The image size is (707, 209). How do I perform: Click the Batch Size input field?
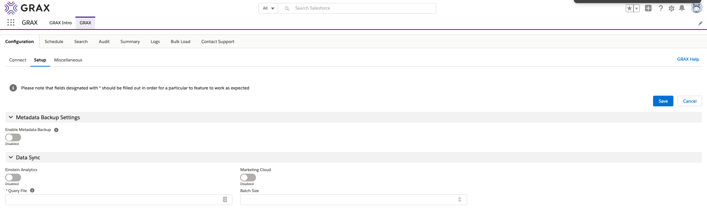353,199
